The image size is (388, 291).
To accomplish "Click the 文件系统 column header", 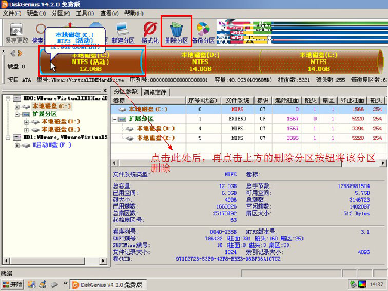I will tap(237, 100).
